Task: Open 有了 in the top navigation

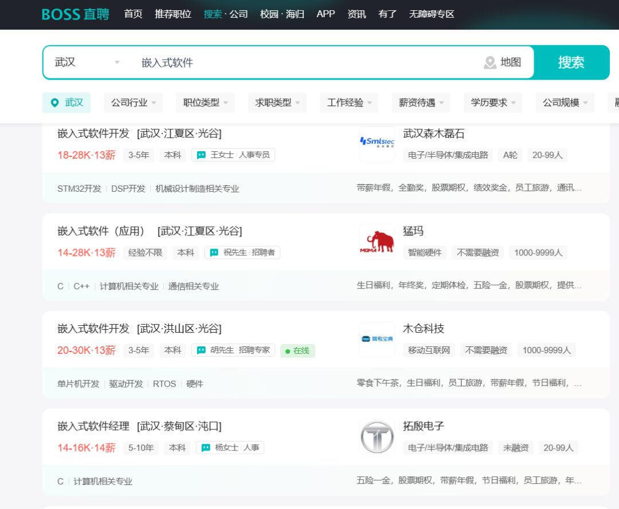Action: [x=387, y=14]
